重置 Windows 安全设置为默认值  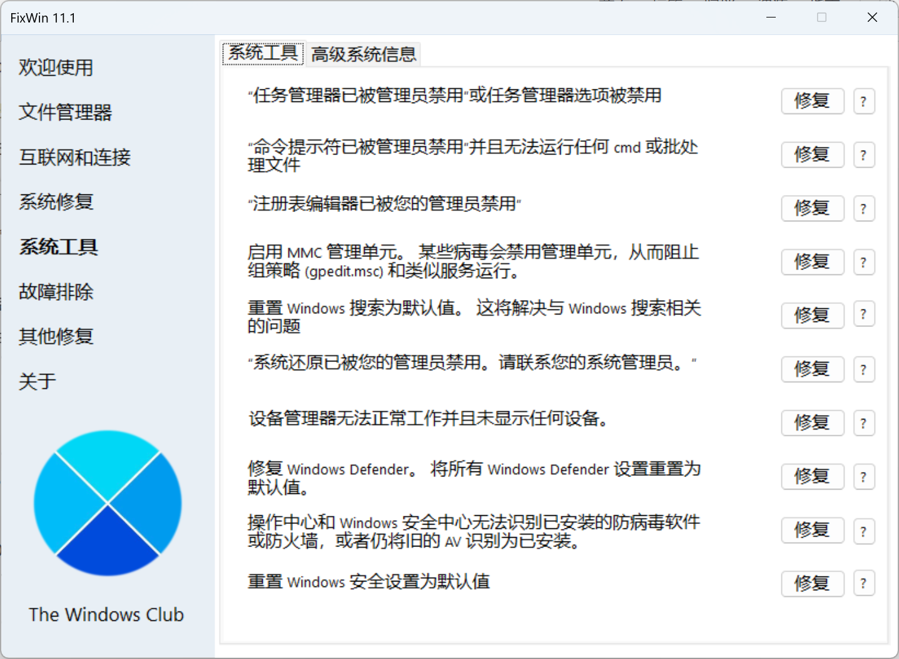coord(812,583)
